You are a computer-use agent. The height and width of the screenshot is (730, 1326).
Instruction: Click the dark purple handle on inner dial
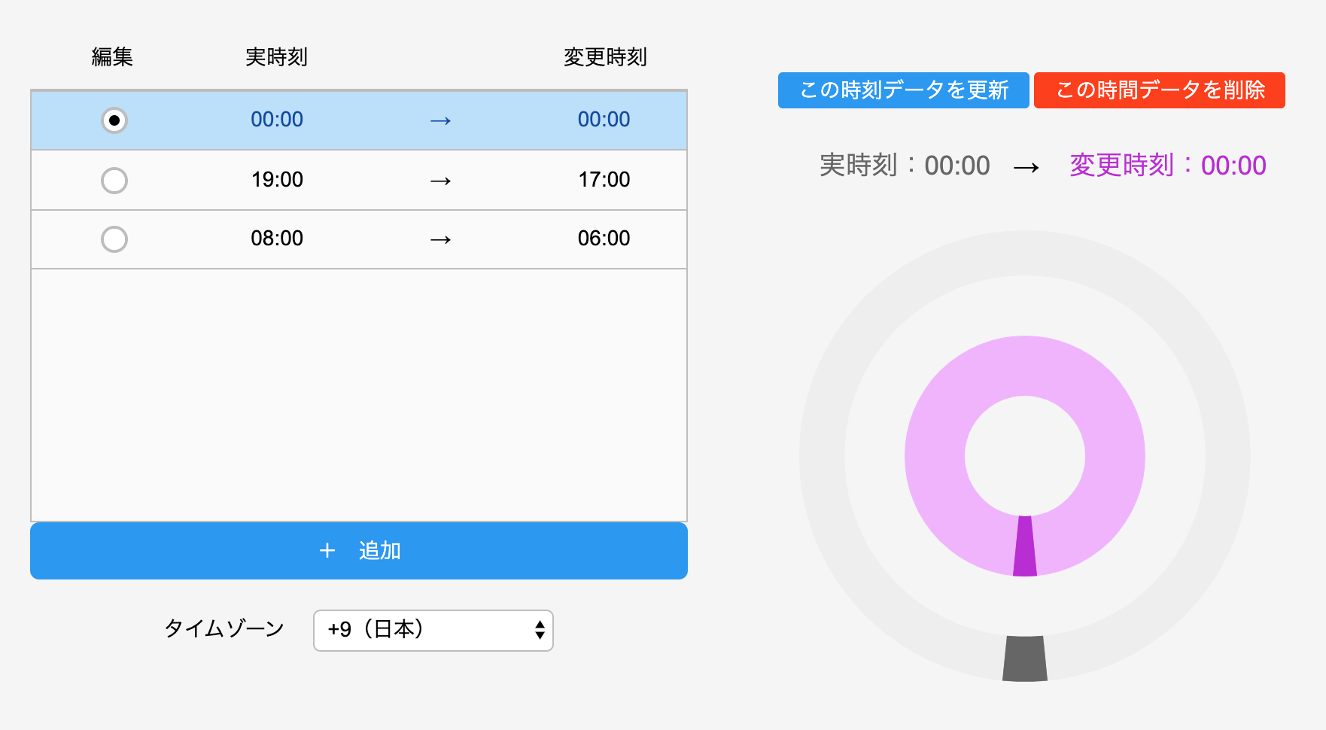pyautogui.click(x=1025, y=547)
